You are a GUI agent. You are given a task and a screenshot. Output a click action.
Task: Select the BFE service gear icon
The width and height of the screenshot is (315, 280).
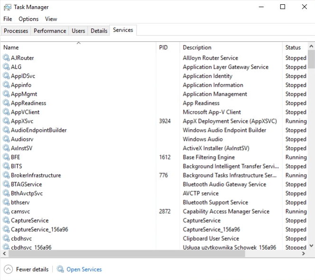[6, 157]
